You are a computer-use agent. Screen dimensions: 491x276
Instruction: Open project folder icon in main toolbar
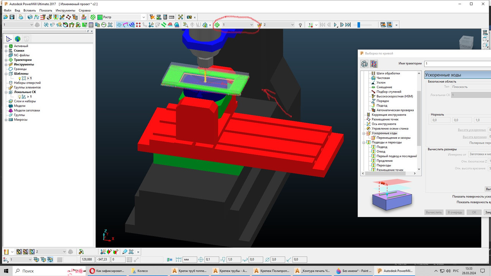[x=5, y=17]
